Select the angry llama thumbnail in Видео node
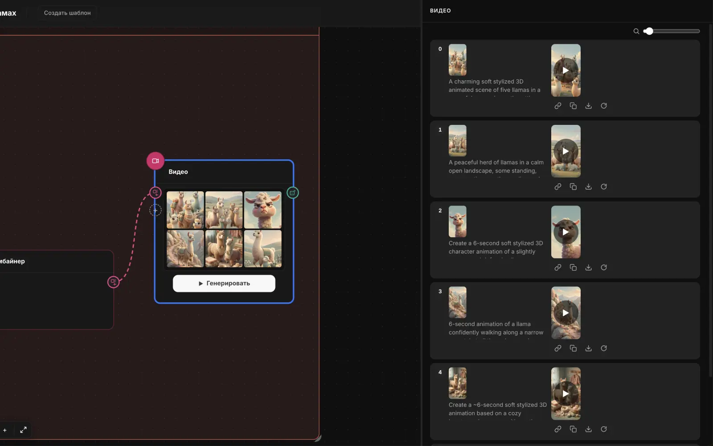 point(263,210)
